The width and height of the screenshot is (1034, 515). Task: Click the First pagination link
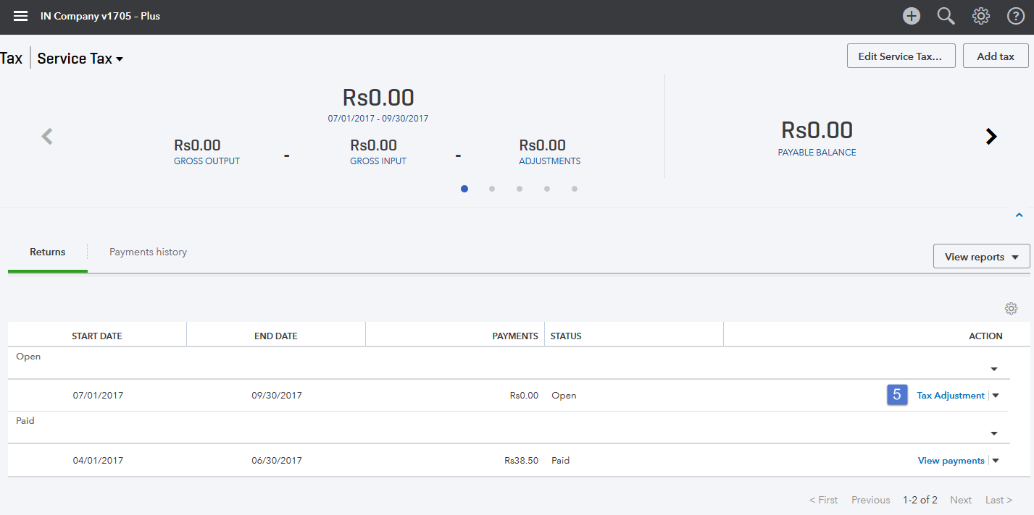tap(823, 500)
